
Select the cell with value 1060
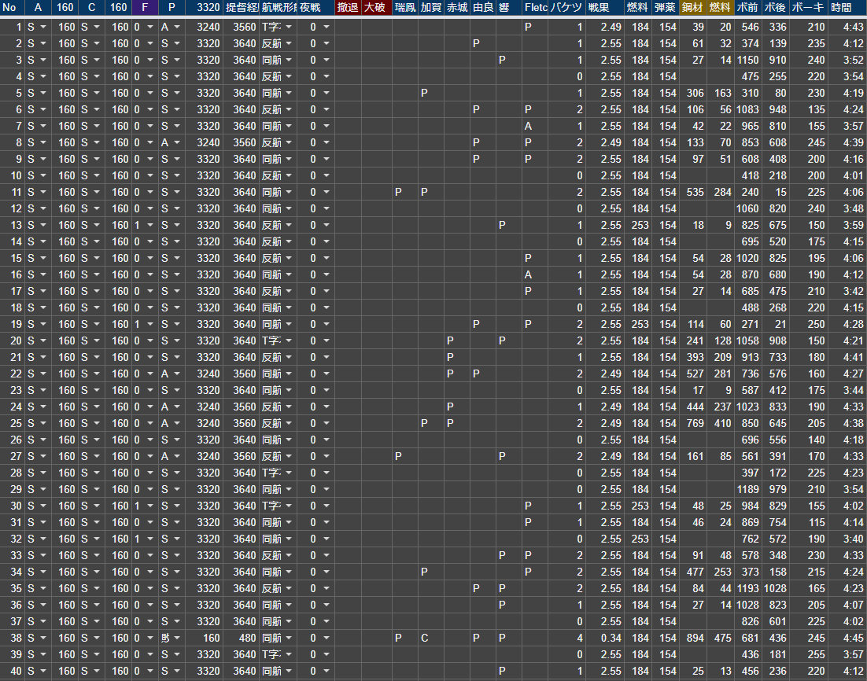coord(747,209)
